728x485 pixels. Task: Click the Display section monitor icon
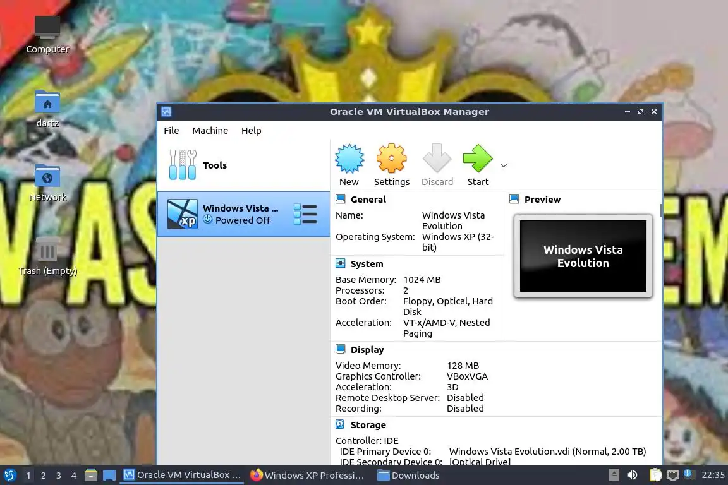pos(341,349)
